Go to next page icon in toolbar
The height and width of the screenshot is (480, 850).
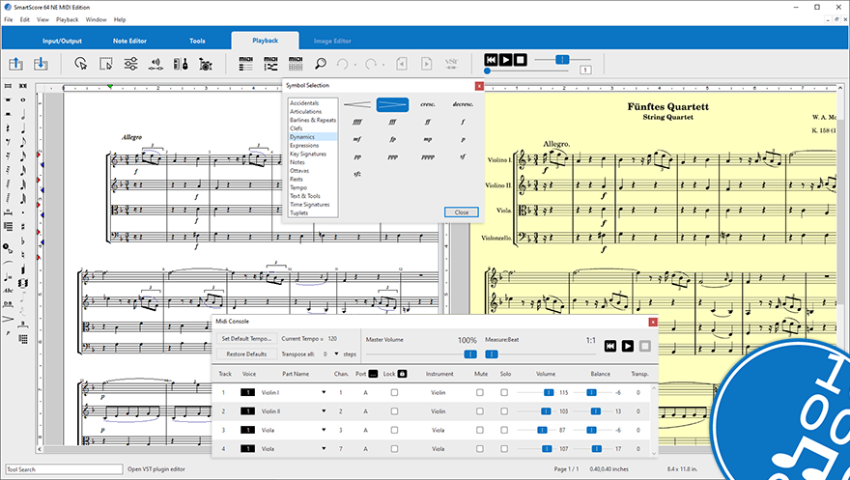click(x=427, y=64)
